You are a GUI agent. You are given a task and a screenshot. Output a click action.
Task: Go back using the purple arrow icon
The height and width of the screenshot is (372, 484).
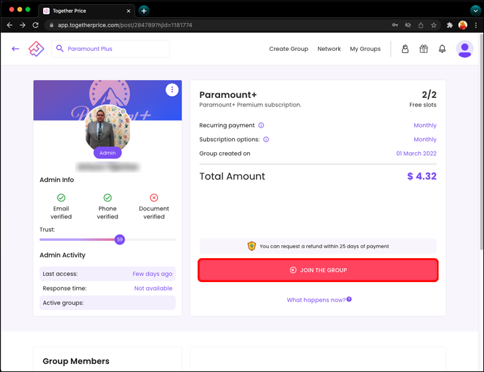click(15, 49)
